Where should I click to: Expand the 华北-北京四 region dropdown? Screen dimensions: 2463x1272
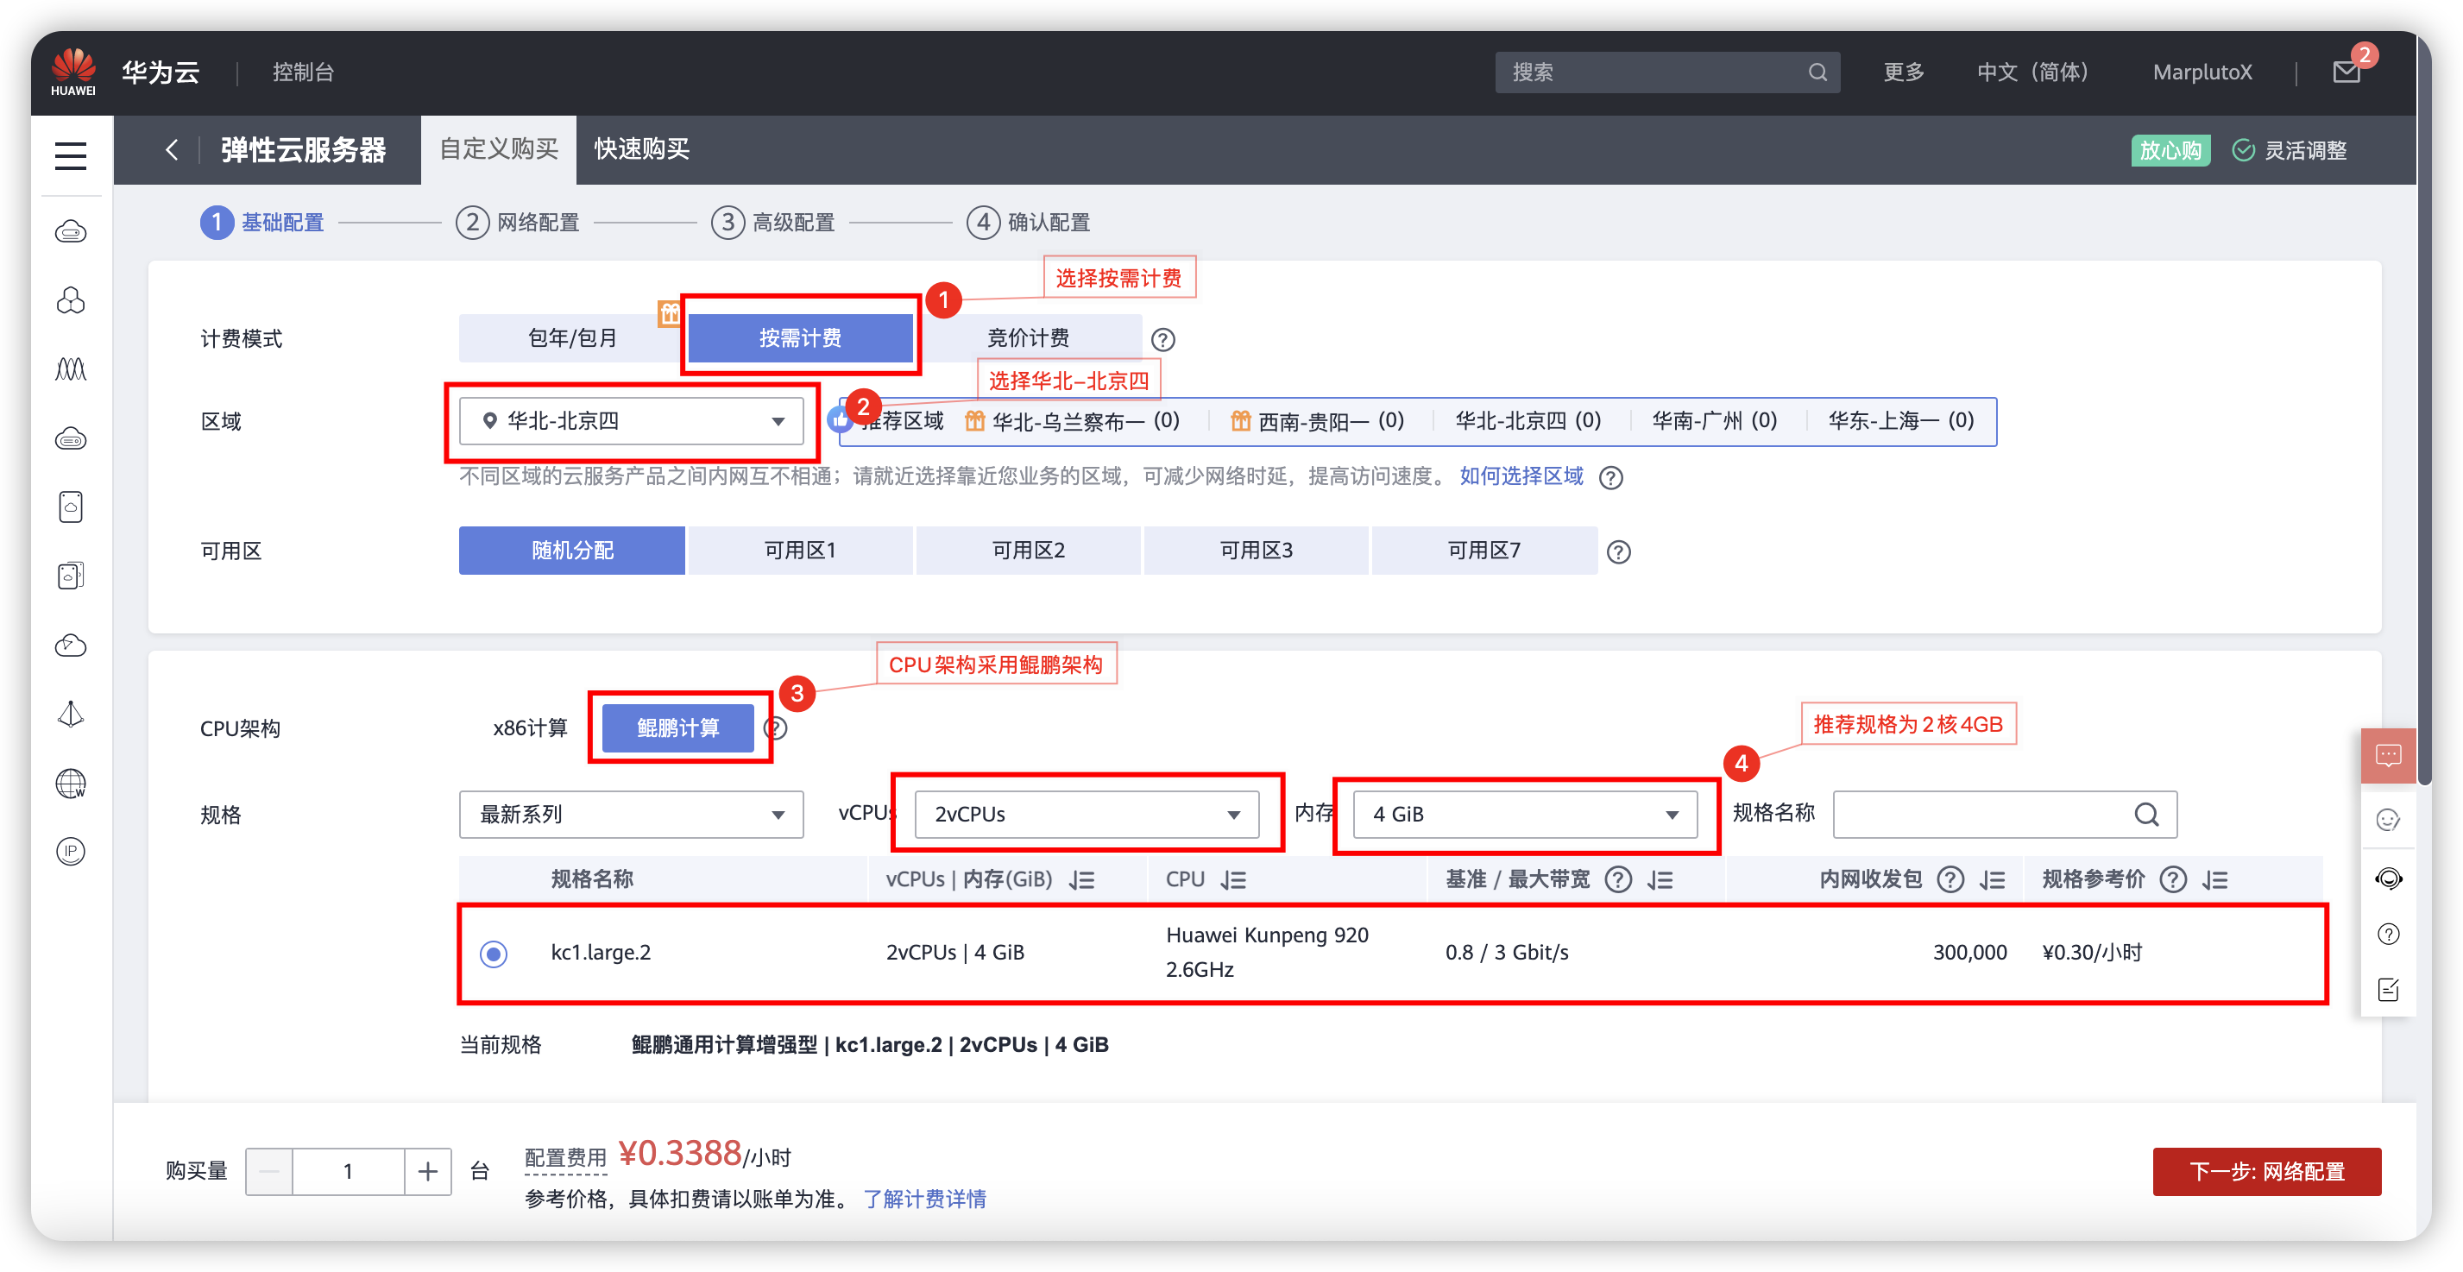point(631,421)
